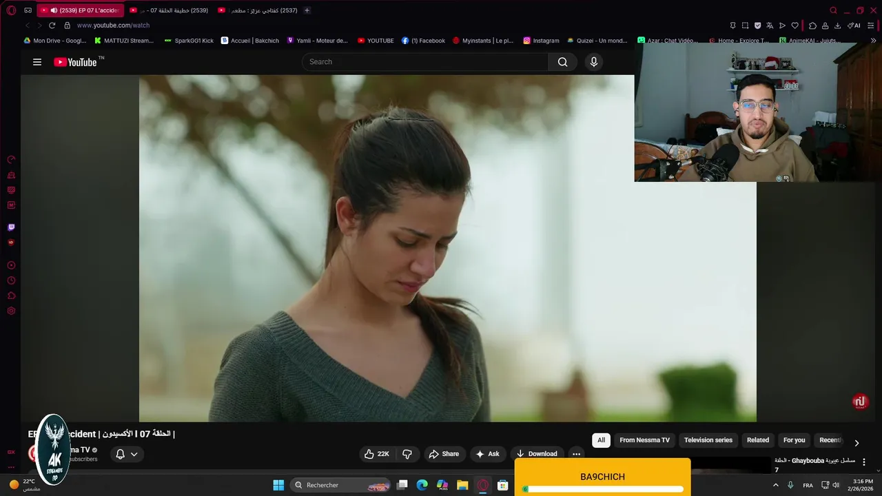Viewport: 882px width, 496px height.
Task: Click the Share button
Action: point(444,454)
